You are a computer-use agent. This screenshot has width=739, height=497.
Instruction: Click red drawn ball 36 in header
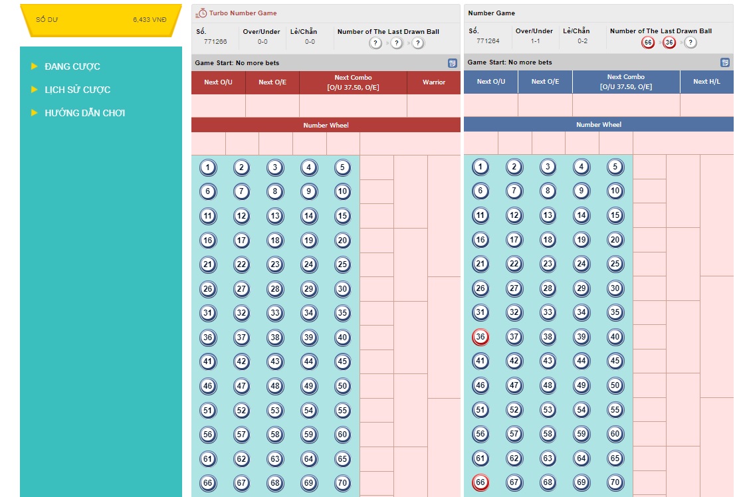(x=669, y=43)
